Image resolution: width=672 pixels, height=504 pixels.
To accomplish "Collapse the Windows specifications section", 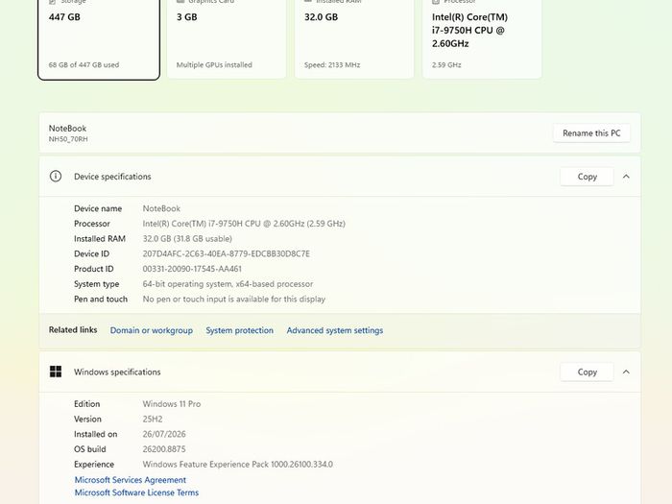I will pyautogui.click(x=626, y=372).
